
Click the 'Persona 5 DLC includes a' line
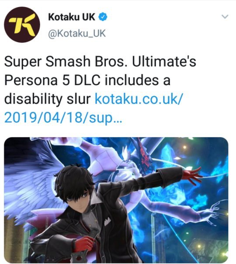coord(87,80)
